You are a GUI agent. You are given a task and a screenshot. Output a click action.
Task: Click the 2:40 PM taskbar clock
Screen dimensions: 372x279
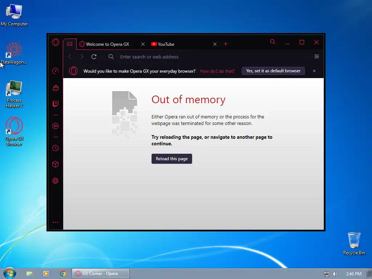[353, 274]
